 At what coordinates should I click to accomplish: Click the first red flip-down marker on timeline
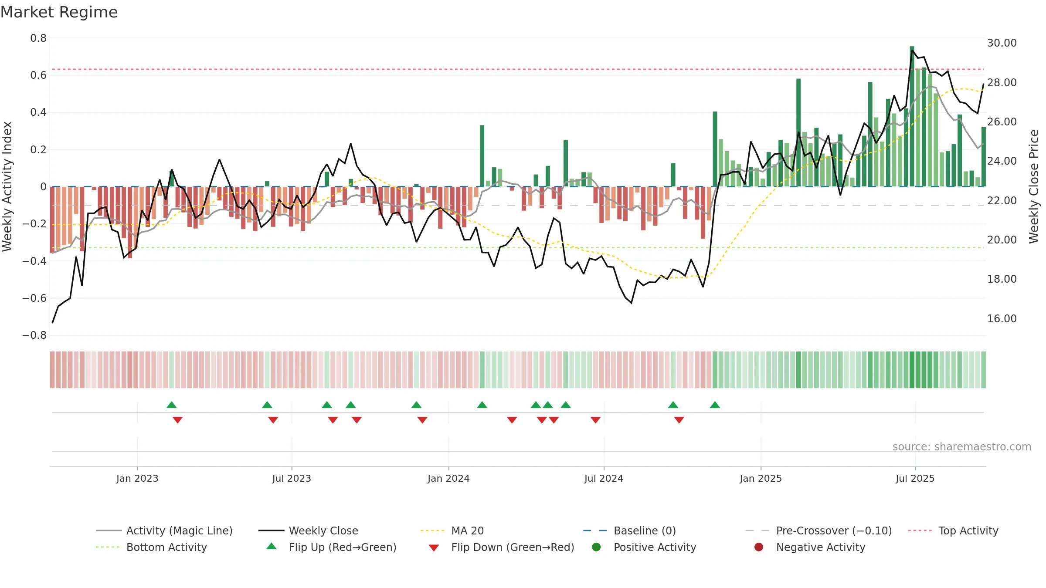tap(177, 420)
